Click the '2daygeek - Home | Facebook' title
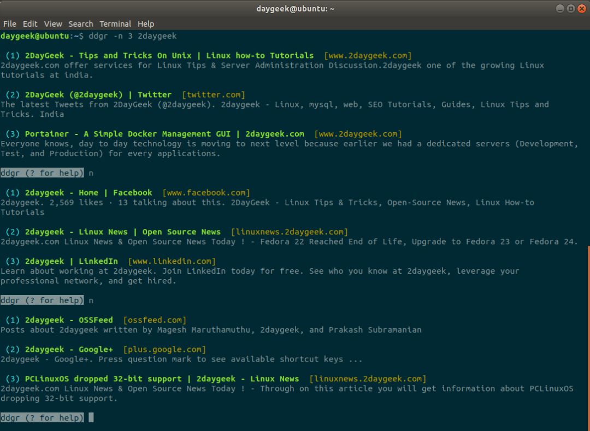590x431 pixels. pos(88,193)
